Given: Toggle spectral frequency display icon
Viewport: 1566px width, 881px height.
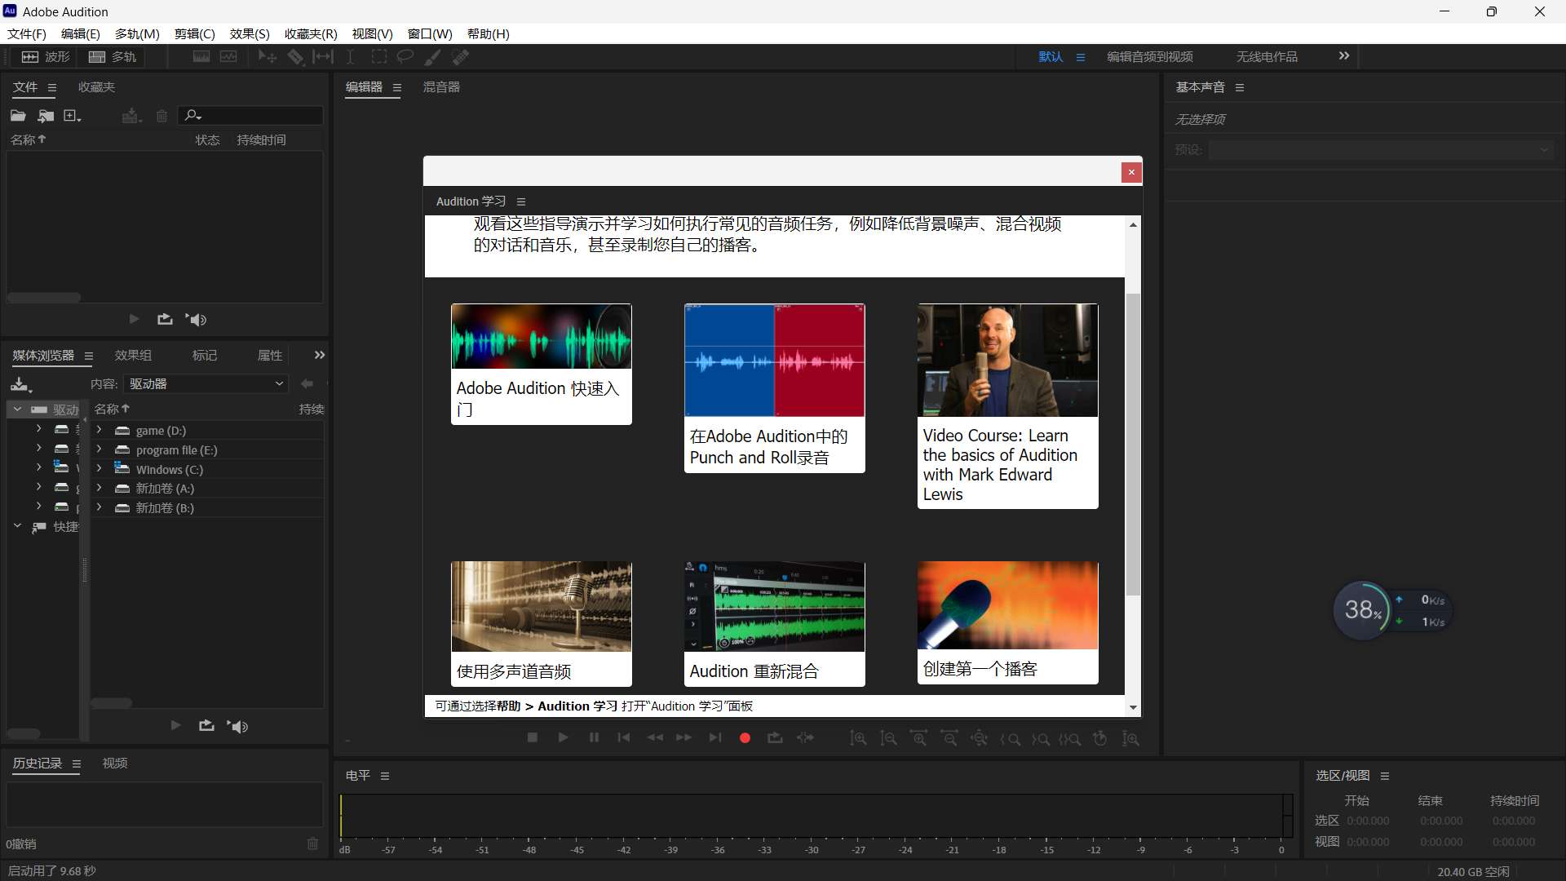Looking at the screenshot, I should [201, 56].
